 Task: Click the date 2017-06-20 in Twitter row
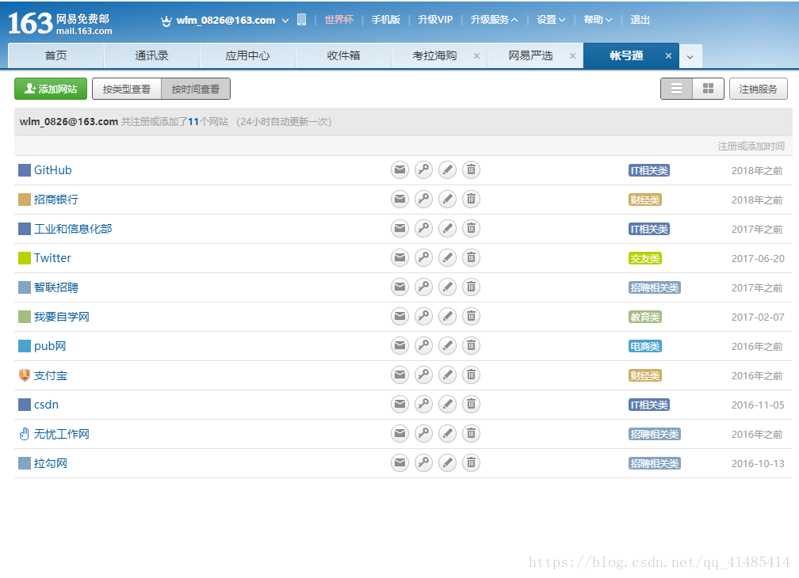[x=758, y=258]
